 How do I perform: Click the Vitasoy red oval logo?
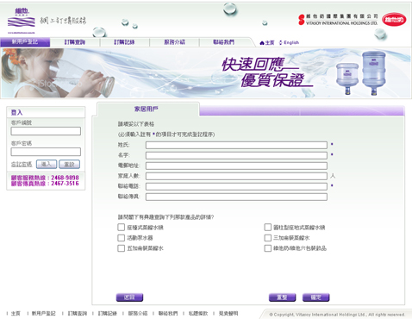point(394,20)
